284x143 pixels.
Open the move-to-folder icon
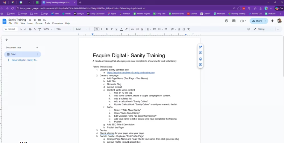click(40, 20)
